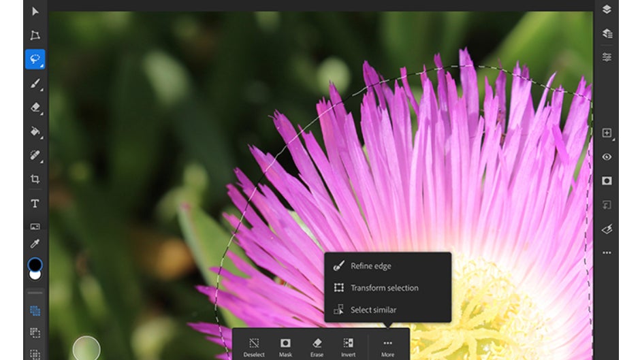Tap Mask in selection bar
Screen dimensions: 640x360
coord(285,347)
